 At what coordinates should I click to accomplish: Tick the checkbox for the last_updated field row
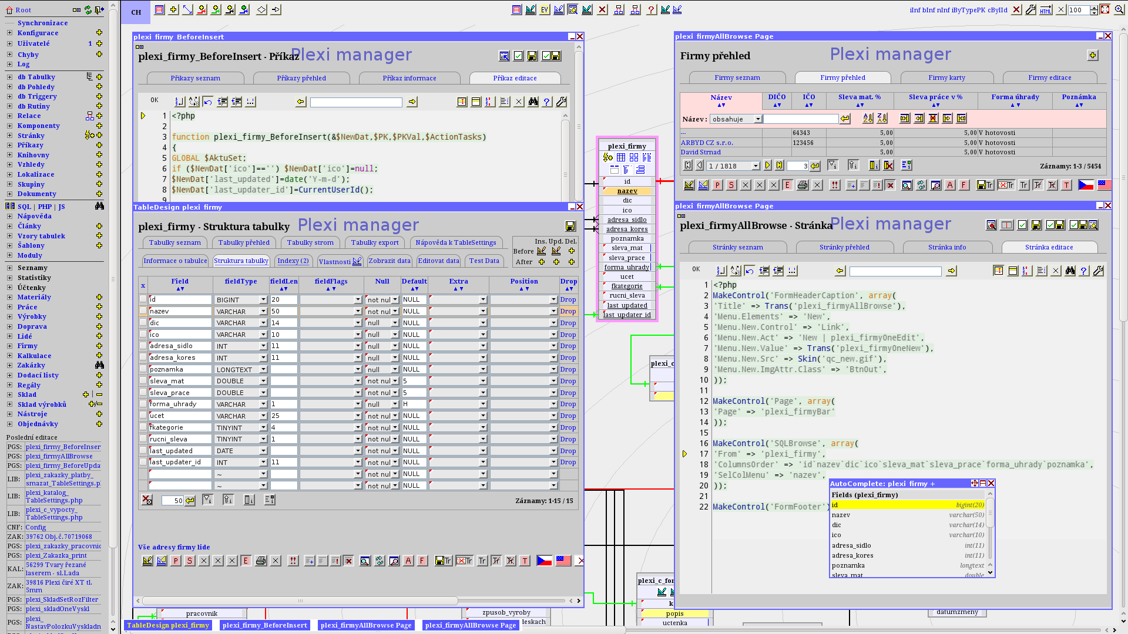pyautogui.click(x=143, y=451)
